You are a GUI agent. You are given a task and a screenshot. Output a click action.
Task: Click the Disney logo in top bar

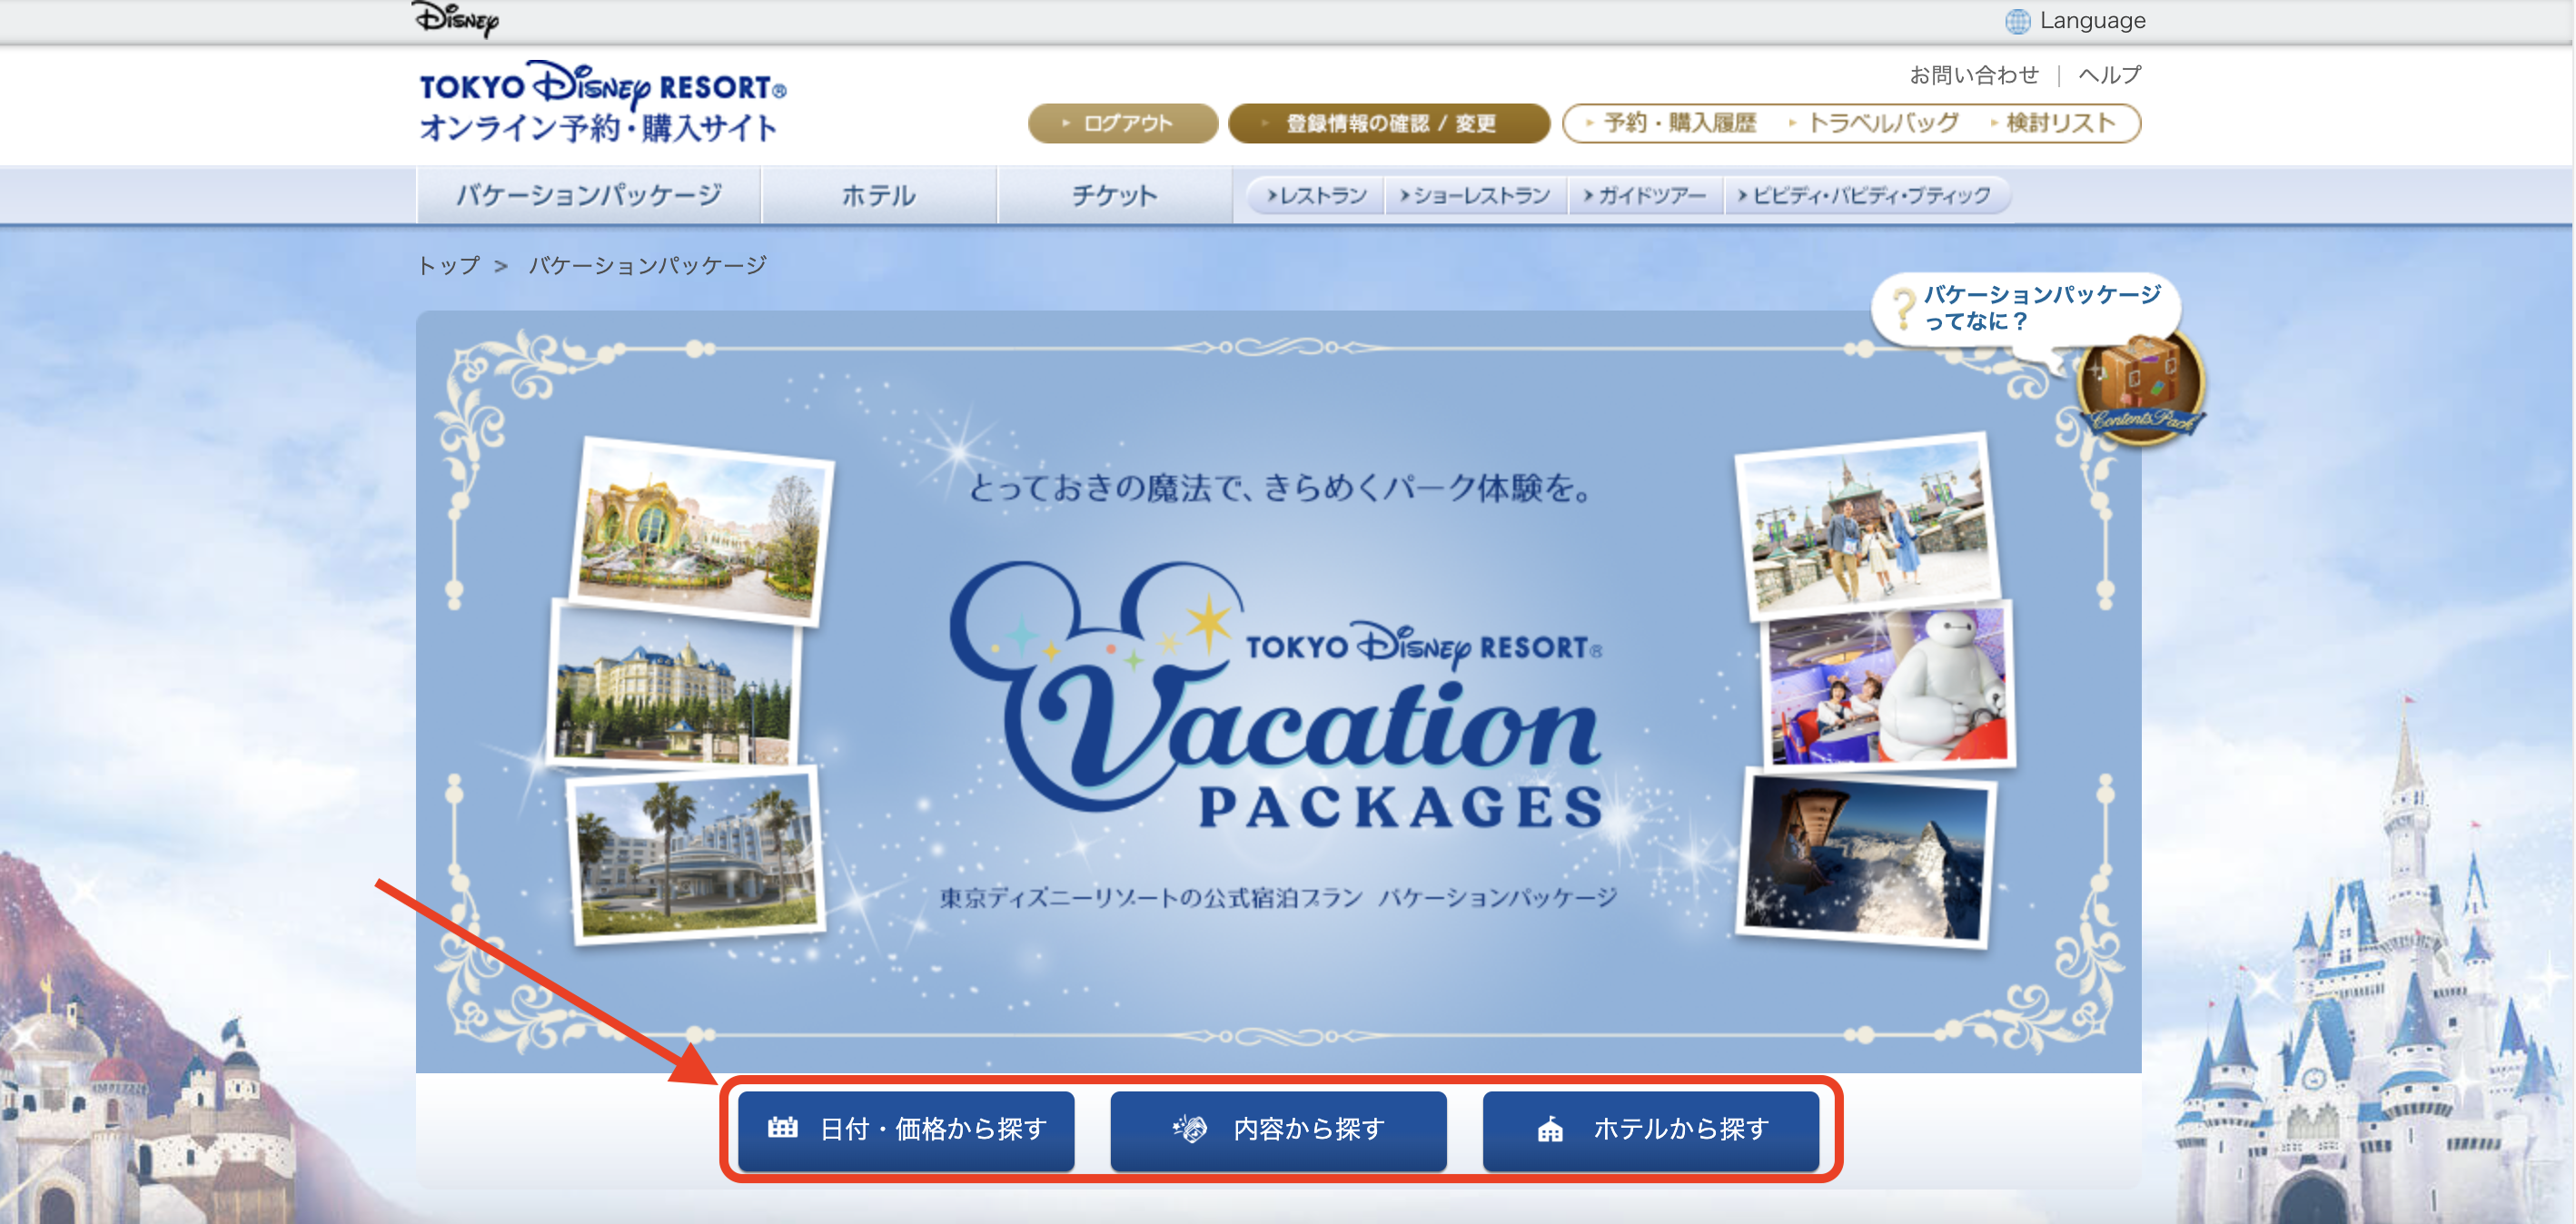pos(455,18)
